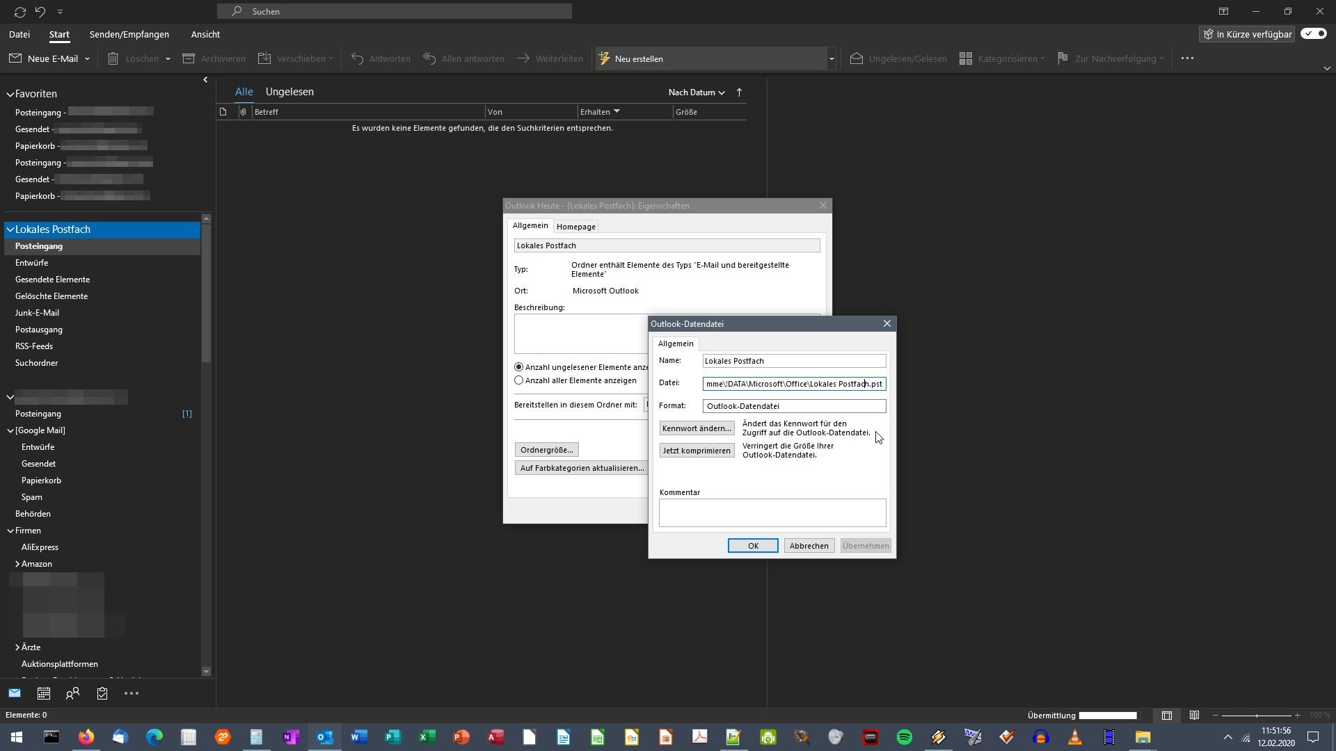Image resolution: width=1336 pixels, height=751 pixels.
Task: Collapse the Favoriten section
Action: pos(10,94)
